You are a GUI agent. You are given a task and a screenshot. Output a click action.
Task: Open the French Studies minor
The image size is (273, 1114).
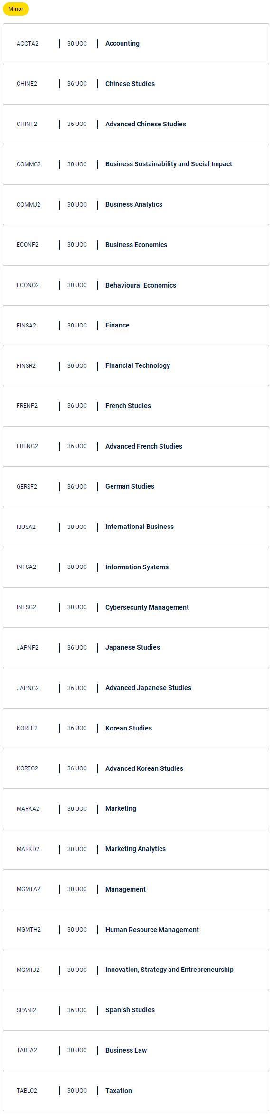click(136, 406)
